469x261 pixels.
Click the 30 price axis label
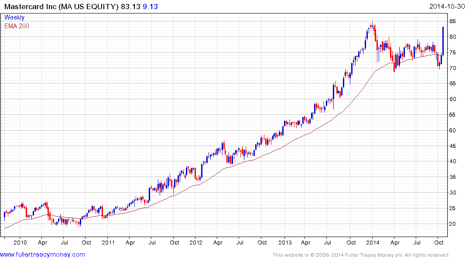click(452, 192)
